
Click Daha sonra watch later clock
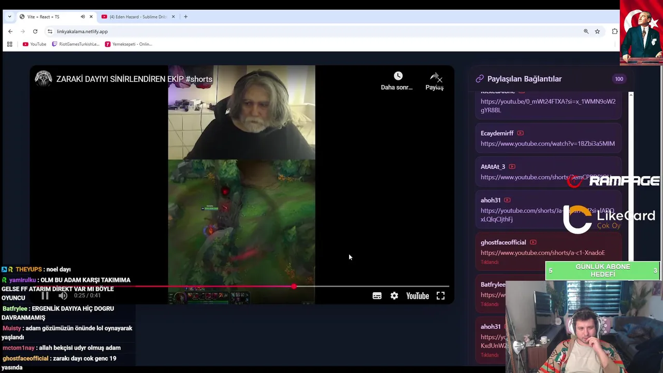(397, 76)
